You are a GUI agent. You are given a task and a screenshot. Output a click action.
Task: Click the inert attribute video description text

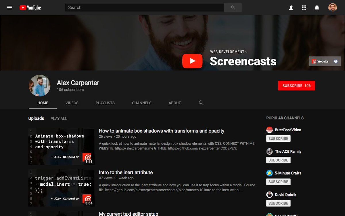point(177,187)
